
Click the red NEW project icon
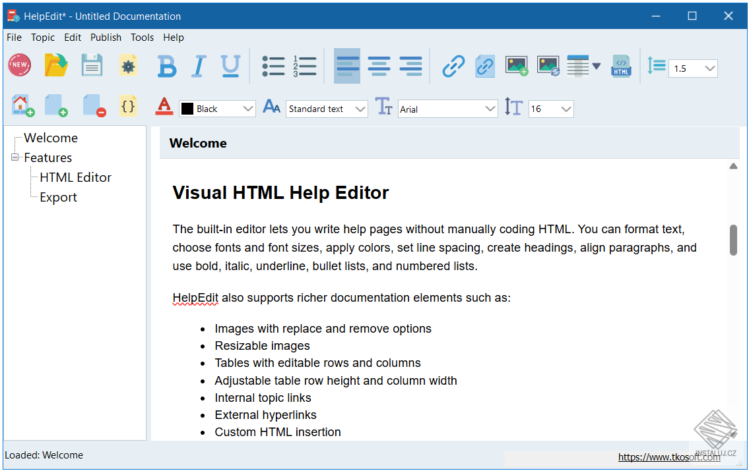pos(20,65)
